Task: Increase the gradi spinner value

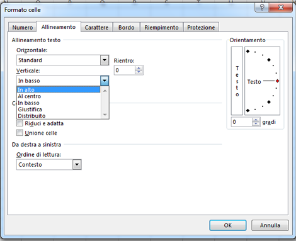Action: coord(256,120)
